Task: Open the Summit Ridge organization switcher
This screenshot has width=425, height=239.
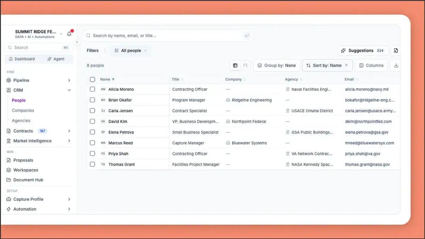Action: [x=39, y=34]
